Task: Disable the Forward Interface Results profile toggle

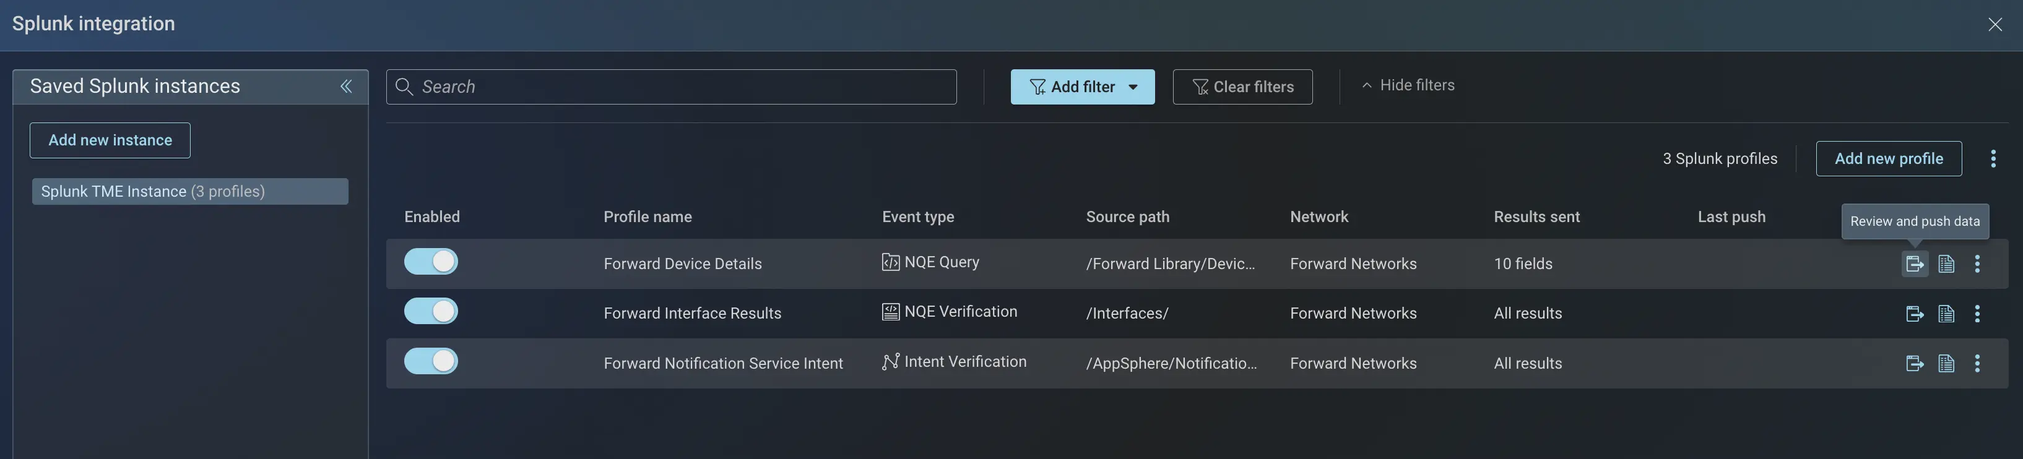Action: (x=431, y=312)
